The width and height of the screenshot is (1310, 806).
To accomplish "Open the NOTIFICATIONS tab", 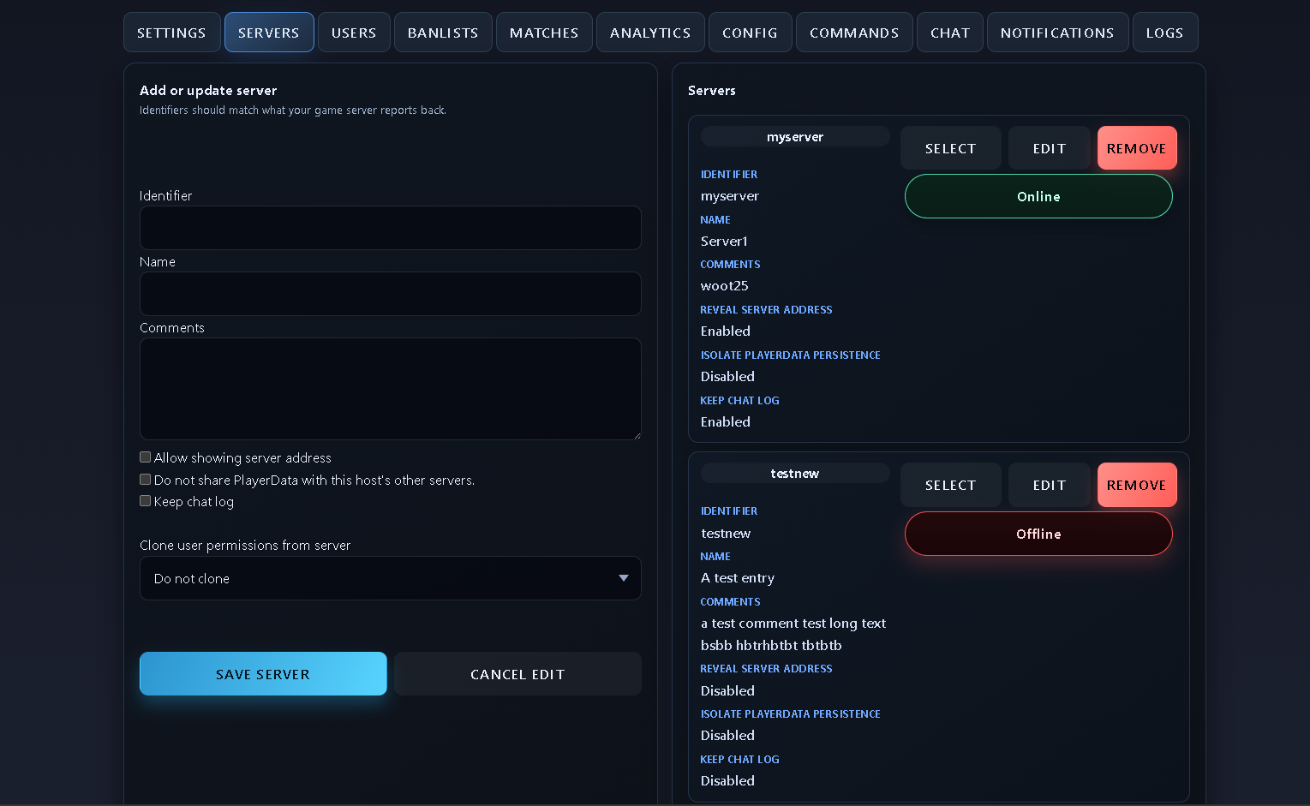I will (x=1057, y=32).
